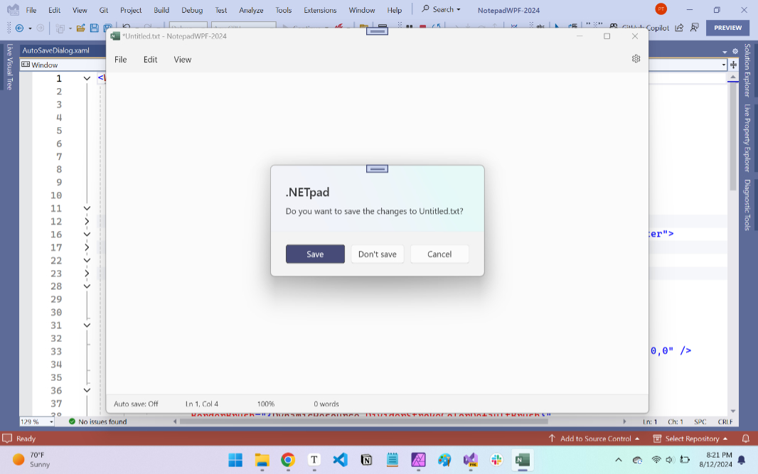Image resolution: width=758 pixels, height=474 pixels.
Task: Click the Windows Start button
Action: [235, 460]
